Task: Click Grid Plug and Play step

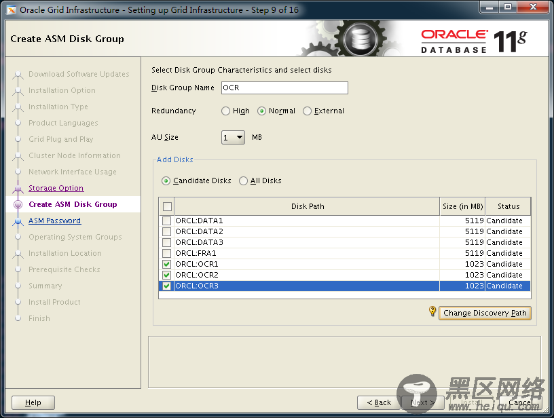Action: 61,139
